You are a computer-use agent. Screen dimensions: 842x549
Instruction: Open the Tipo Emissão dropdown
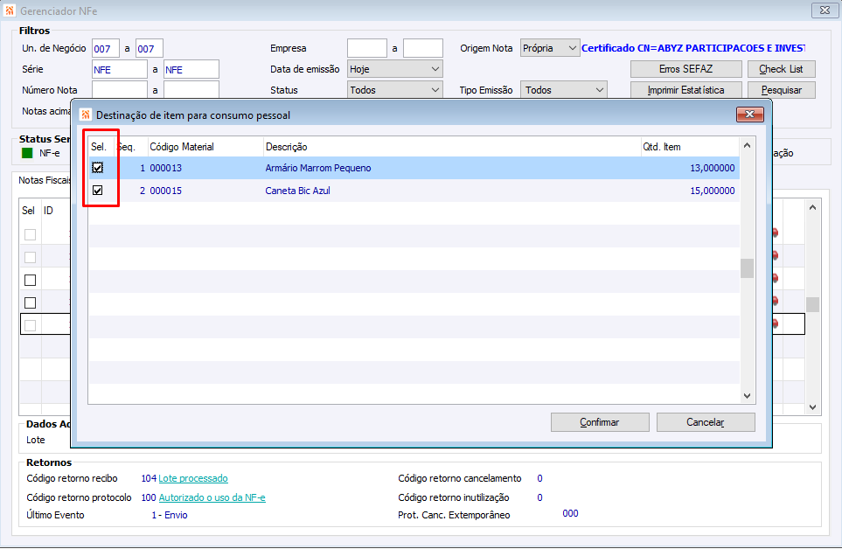tap(563, 90)
